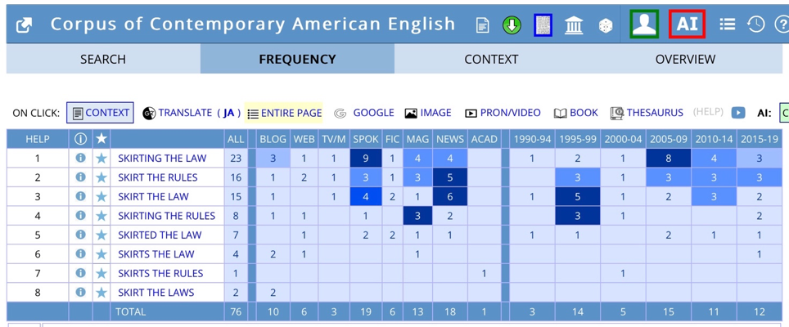The image size is (789, 327).
Task: Open SKIRTED THE LAW phrase link
Action: pos(160,235)
